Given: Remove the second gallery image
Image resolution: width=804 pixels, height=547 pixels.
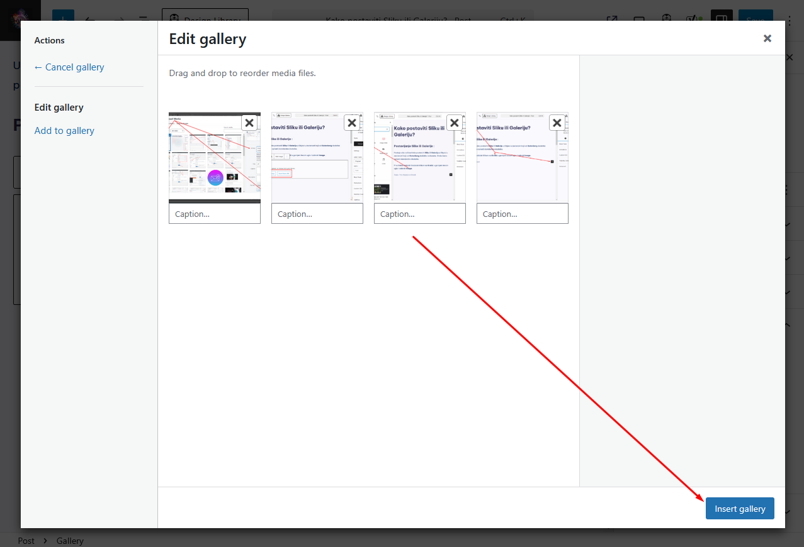Looking at the screenshot, I should [x=352, y=123].
